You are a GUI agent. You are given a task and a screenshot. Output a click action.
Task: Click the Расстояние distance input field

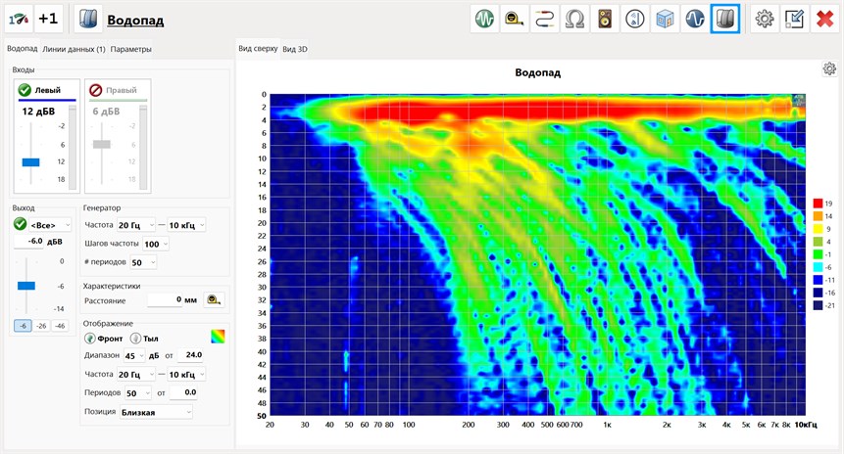point(173,299)
